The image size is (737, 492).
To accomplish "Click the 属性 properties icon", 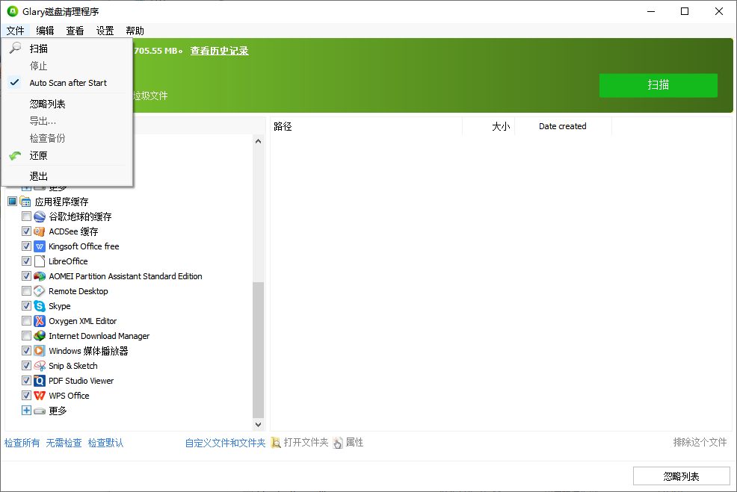I will pos(338,442).
